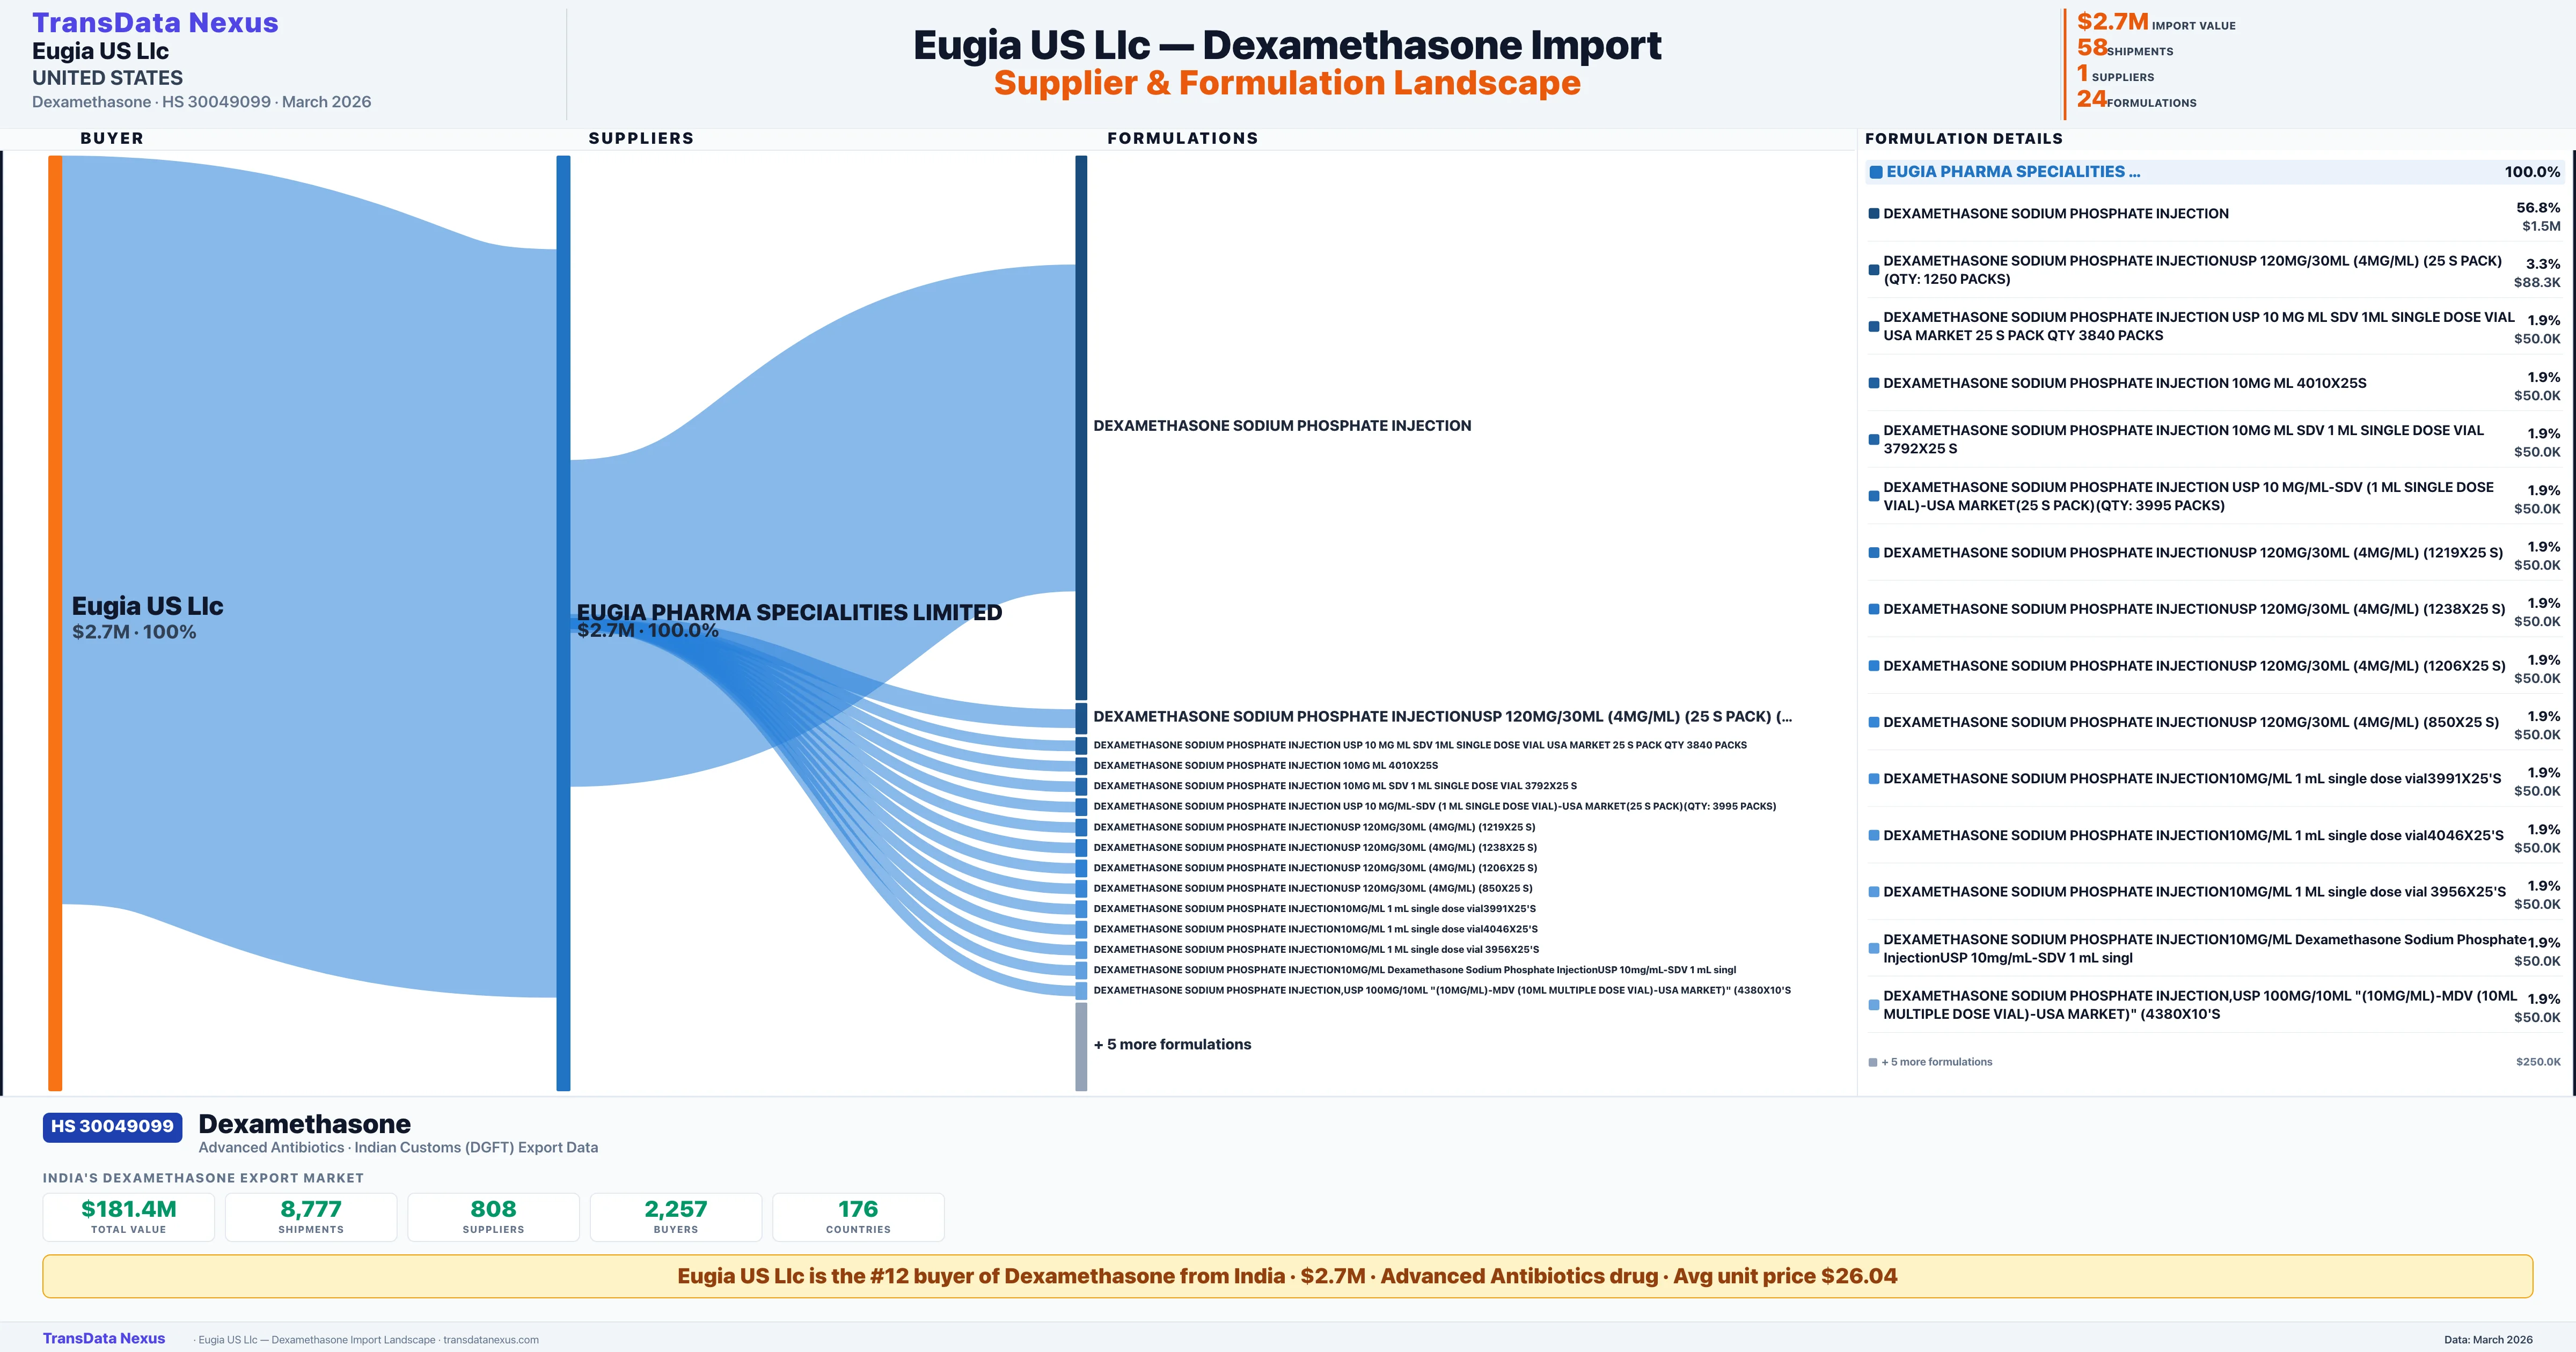Click the square icon beside the 56.8% formulation entry
This screenshot has width=2576, height=1352.
coord(1874,214)
